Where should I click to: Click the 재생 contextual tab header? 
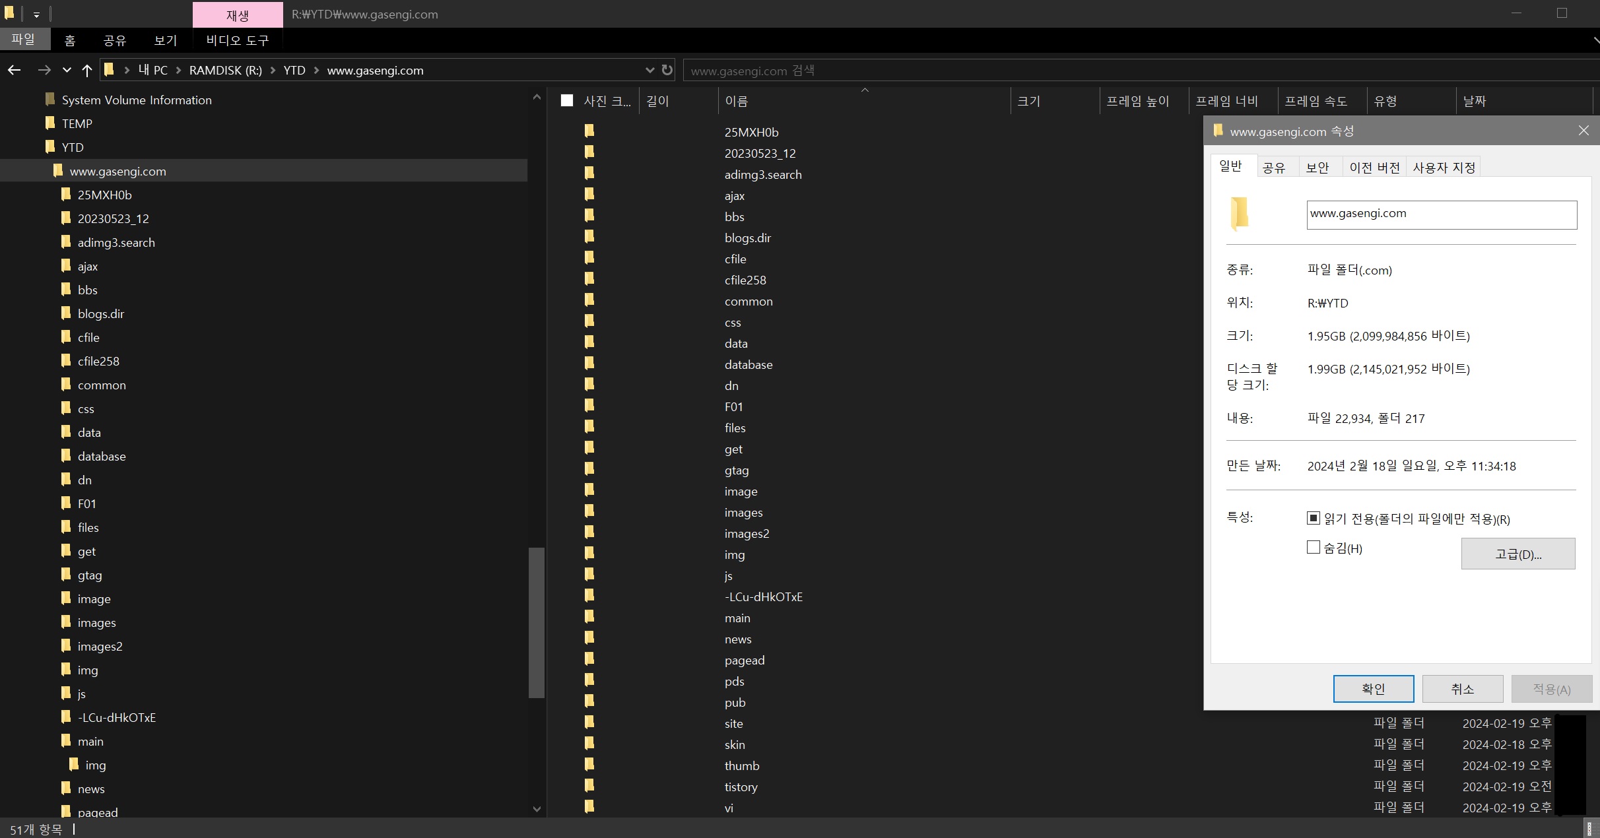click(238, 15)
